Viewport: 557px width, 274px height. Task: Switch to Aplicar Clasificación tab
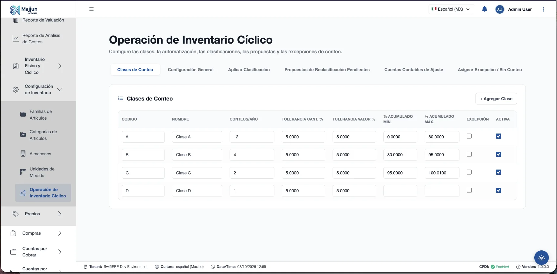tap(249, 70)
